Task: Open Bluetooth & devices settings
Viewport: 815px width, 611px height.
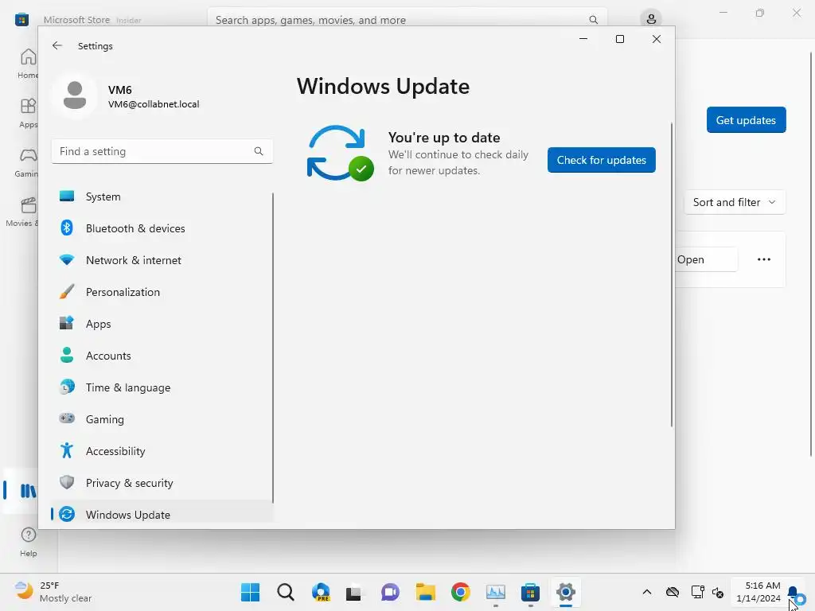Action: click(x=162, y=228)
